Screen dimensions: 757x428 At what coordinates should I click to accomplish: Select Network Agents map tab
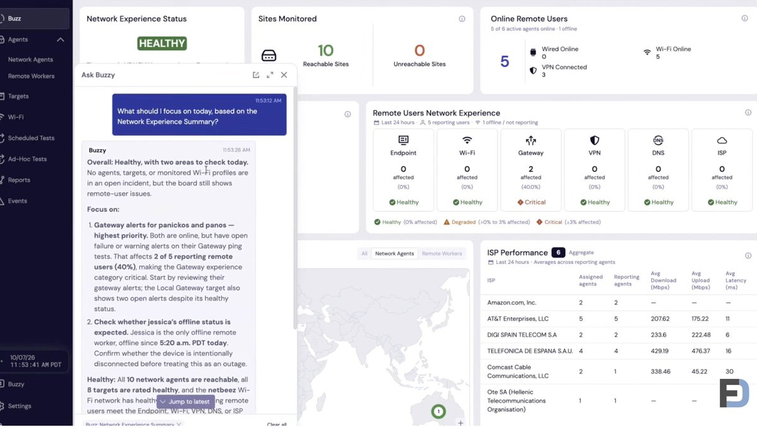click(395, 253)
